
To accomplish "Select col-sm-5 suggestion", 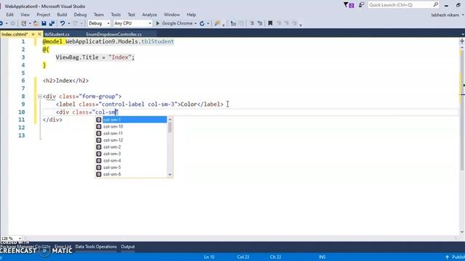I will pyautogui.click(x=132, y=167).
